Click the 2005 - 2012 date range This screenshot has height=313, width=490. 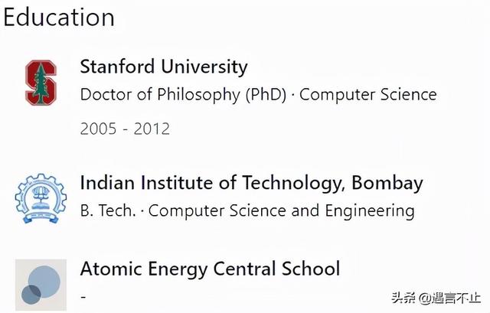125,129
